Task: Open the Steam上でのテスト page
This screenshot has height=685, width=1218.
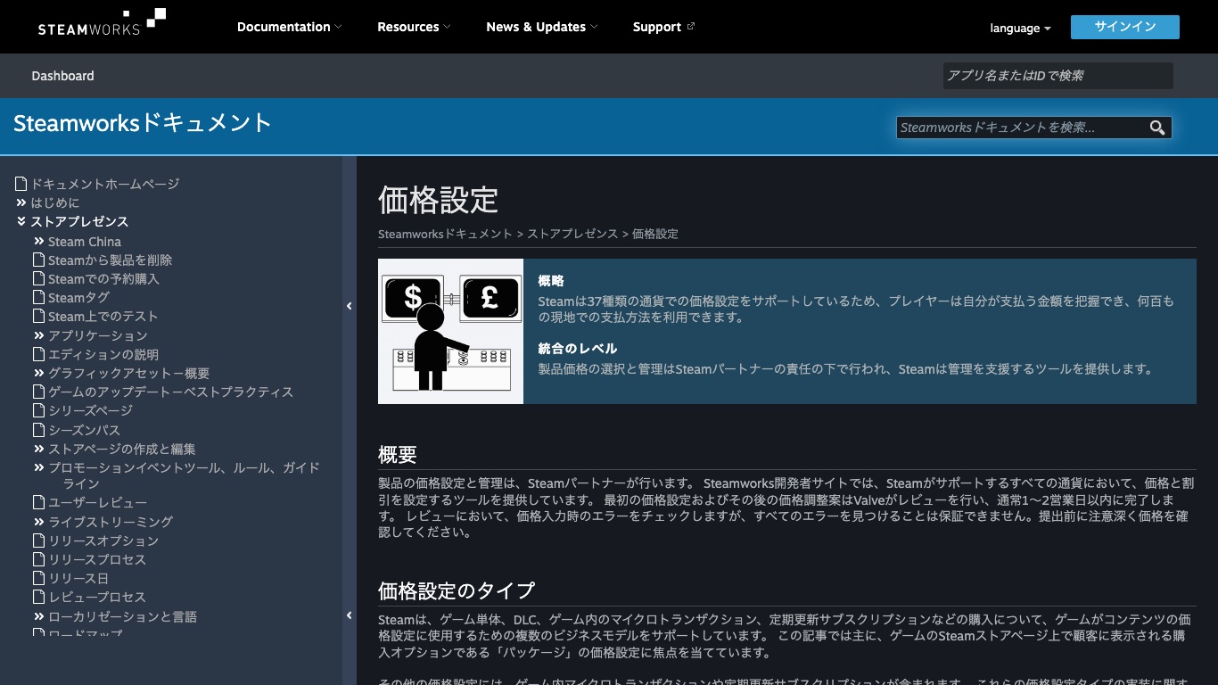Action: (x=103, y=317)
